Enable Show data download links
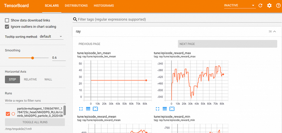The image size is (282, 133). click(7, 20)
